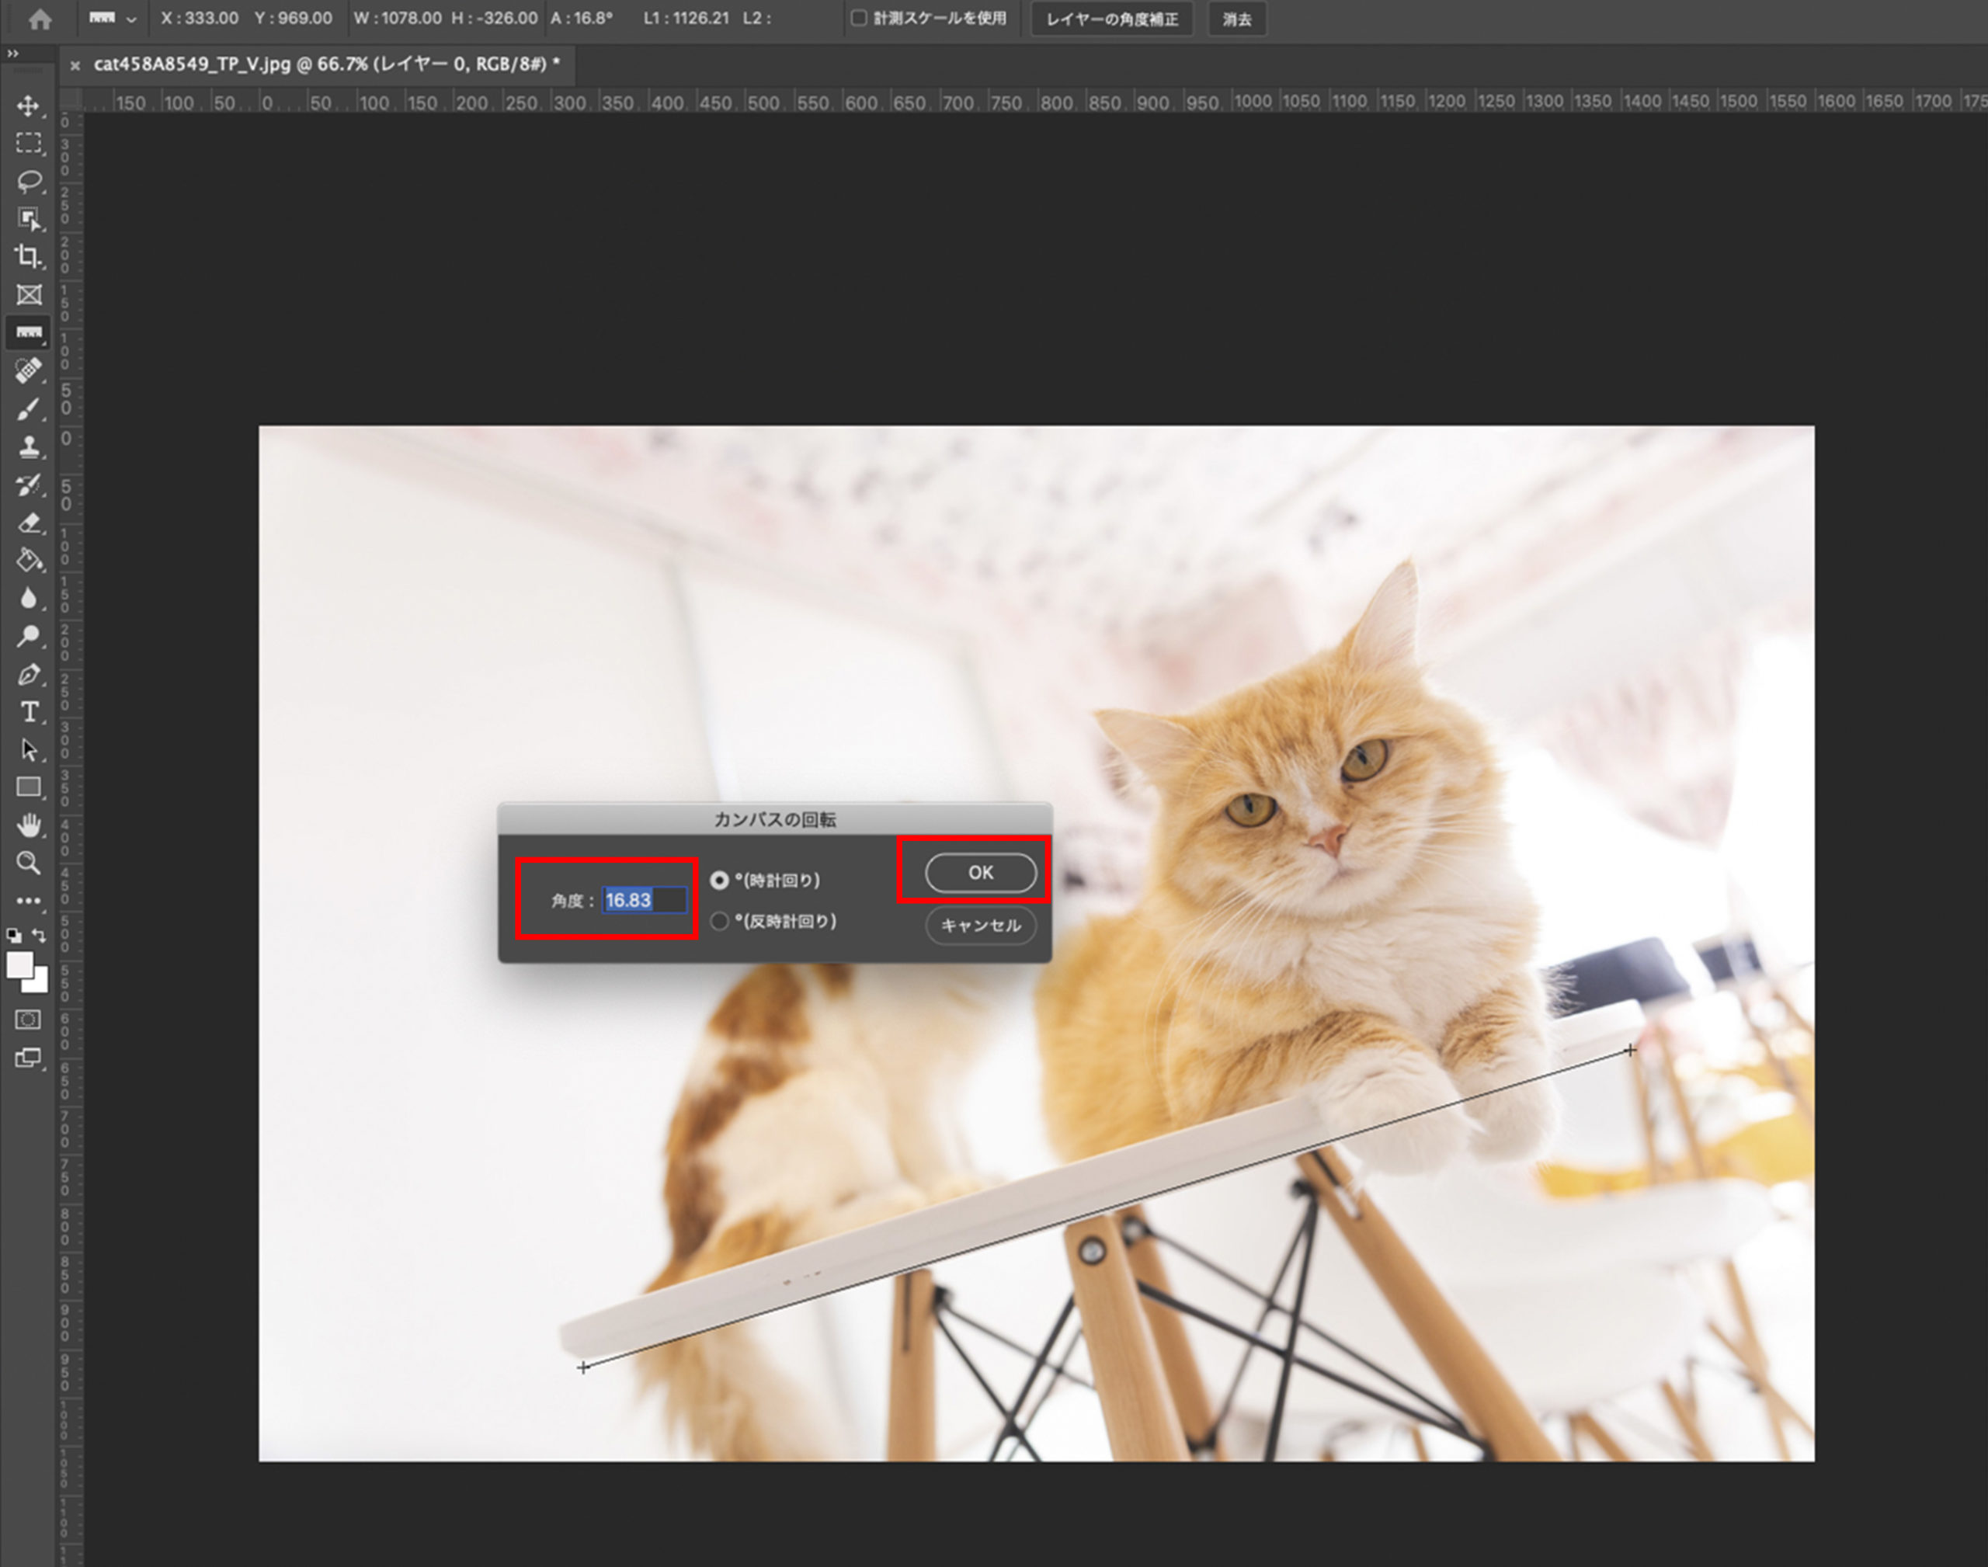Image resolution: width=1988 pixels, height=1567 pixels.
Task: Open the background color picker
Action: click(39, 984)
